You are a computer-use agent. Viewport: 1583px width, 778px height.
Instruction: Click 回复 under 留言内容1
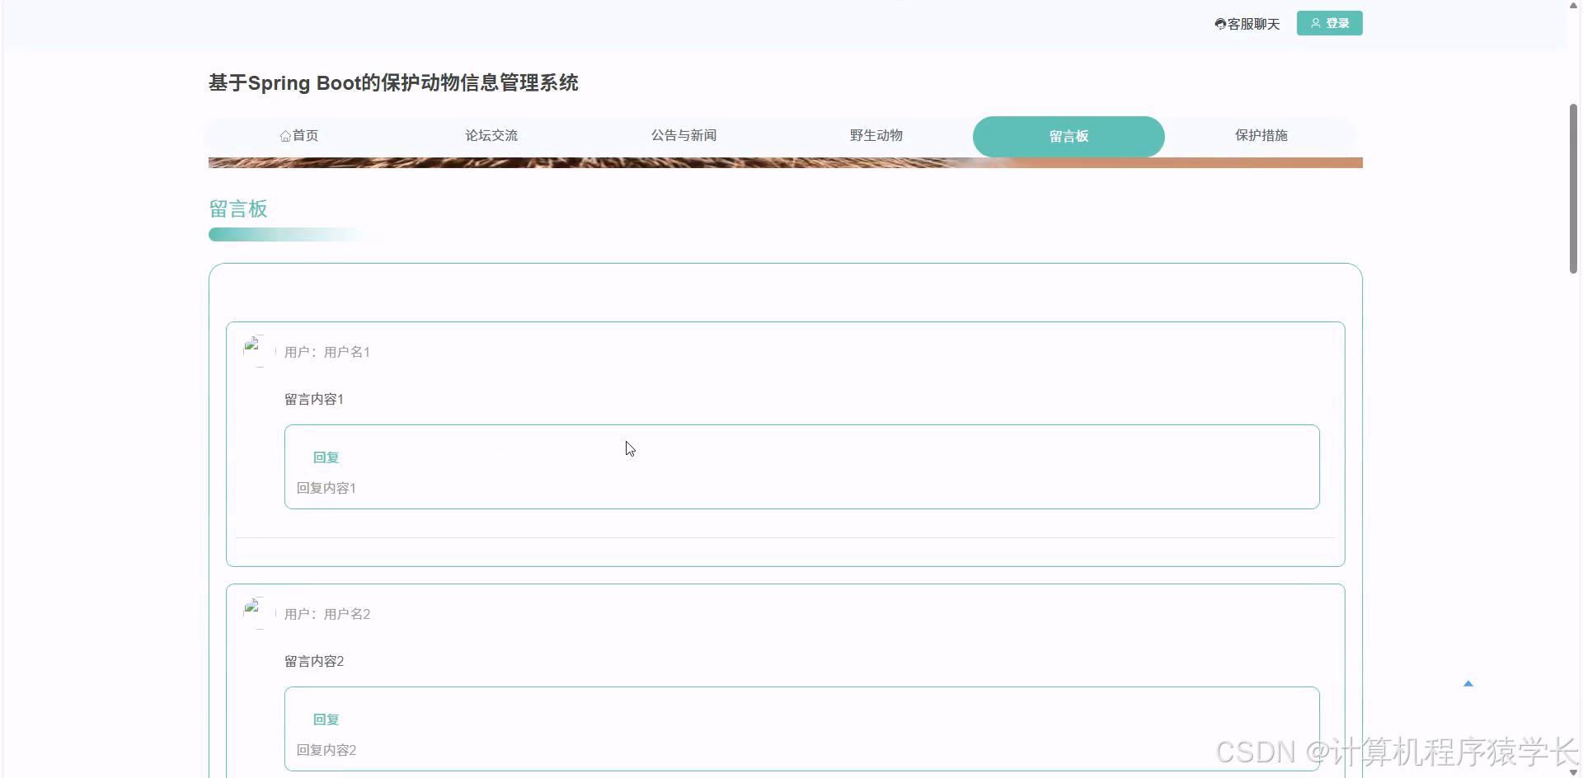point(325,457)
